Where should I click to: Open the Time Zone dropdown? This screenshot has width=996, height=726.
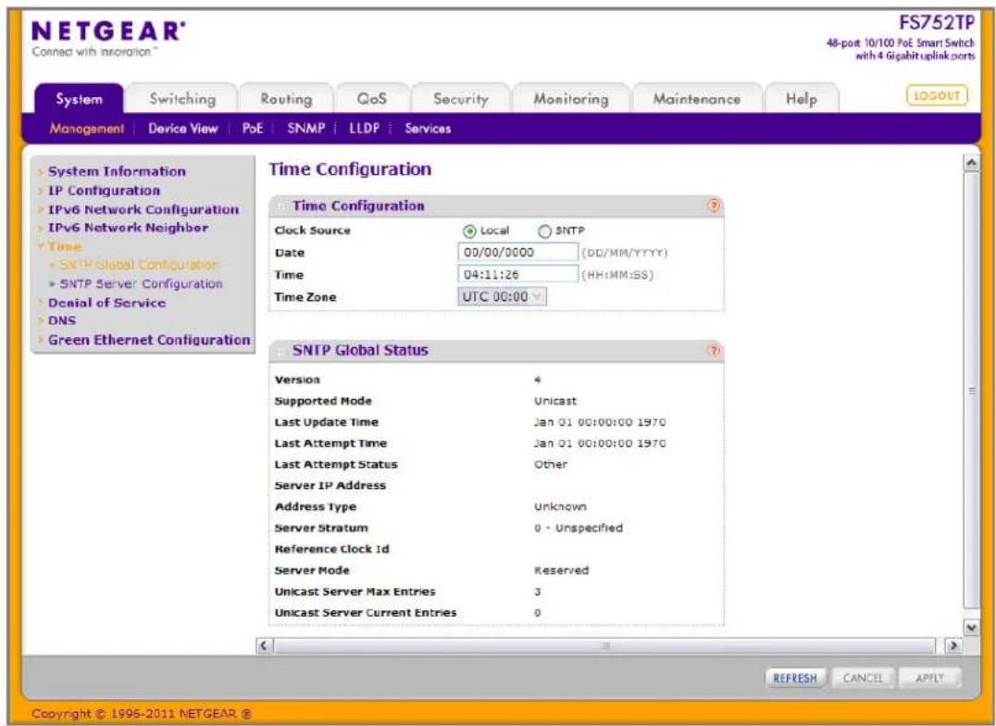(502, 297)
